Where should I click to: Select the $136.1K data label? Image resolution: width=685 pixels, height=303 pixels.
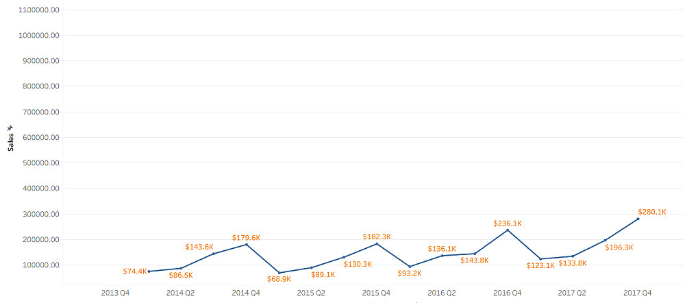(442, 248)
